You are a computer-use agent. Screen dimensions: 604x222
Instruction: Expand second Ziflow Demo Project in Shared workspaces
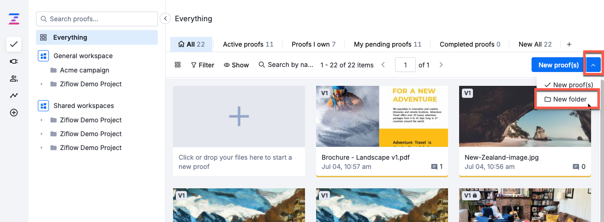pyautogui.click(x=42, y=134)
